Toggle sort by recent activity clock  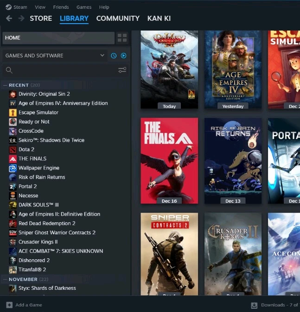(x=114, y=56)
